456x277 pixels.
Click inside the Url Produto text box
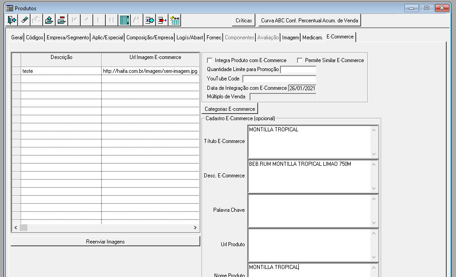tap(310, 245)
